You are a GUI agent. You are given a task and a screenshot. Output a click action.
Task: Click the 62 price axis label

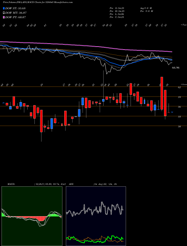[179, 88]
